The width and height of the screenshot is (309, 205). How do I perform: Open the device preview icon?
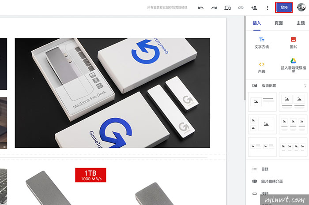pyautogui.click(x=227, y=8)
